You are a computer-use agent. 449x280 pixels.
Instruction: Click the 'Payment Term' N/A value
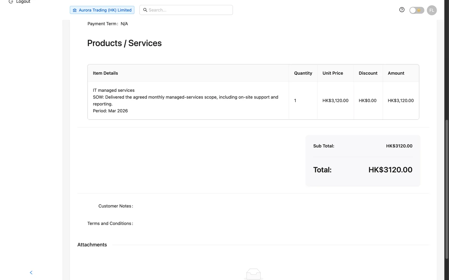coord(124,24)
